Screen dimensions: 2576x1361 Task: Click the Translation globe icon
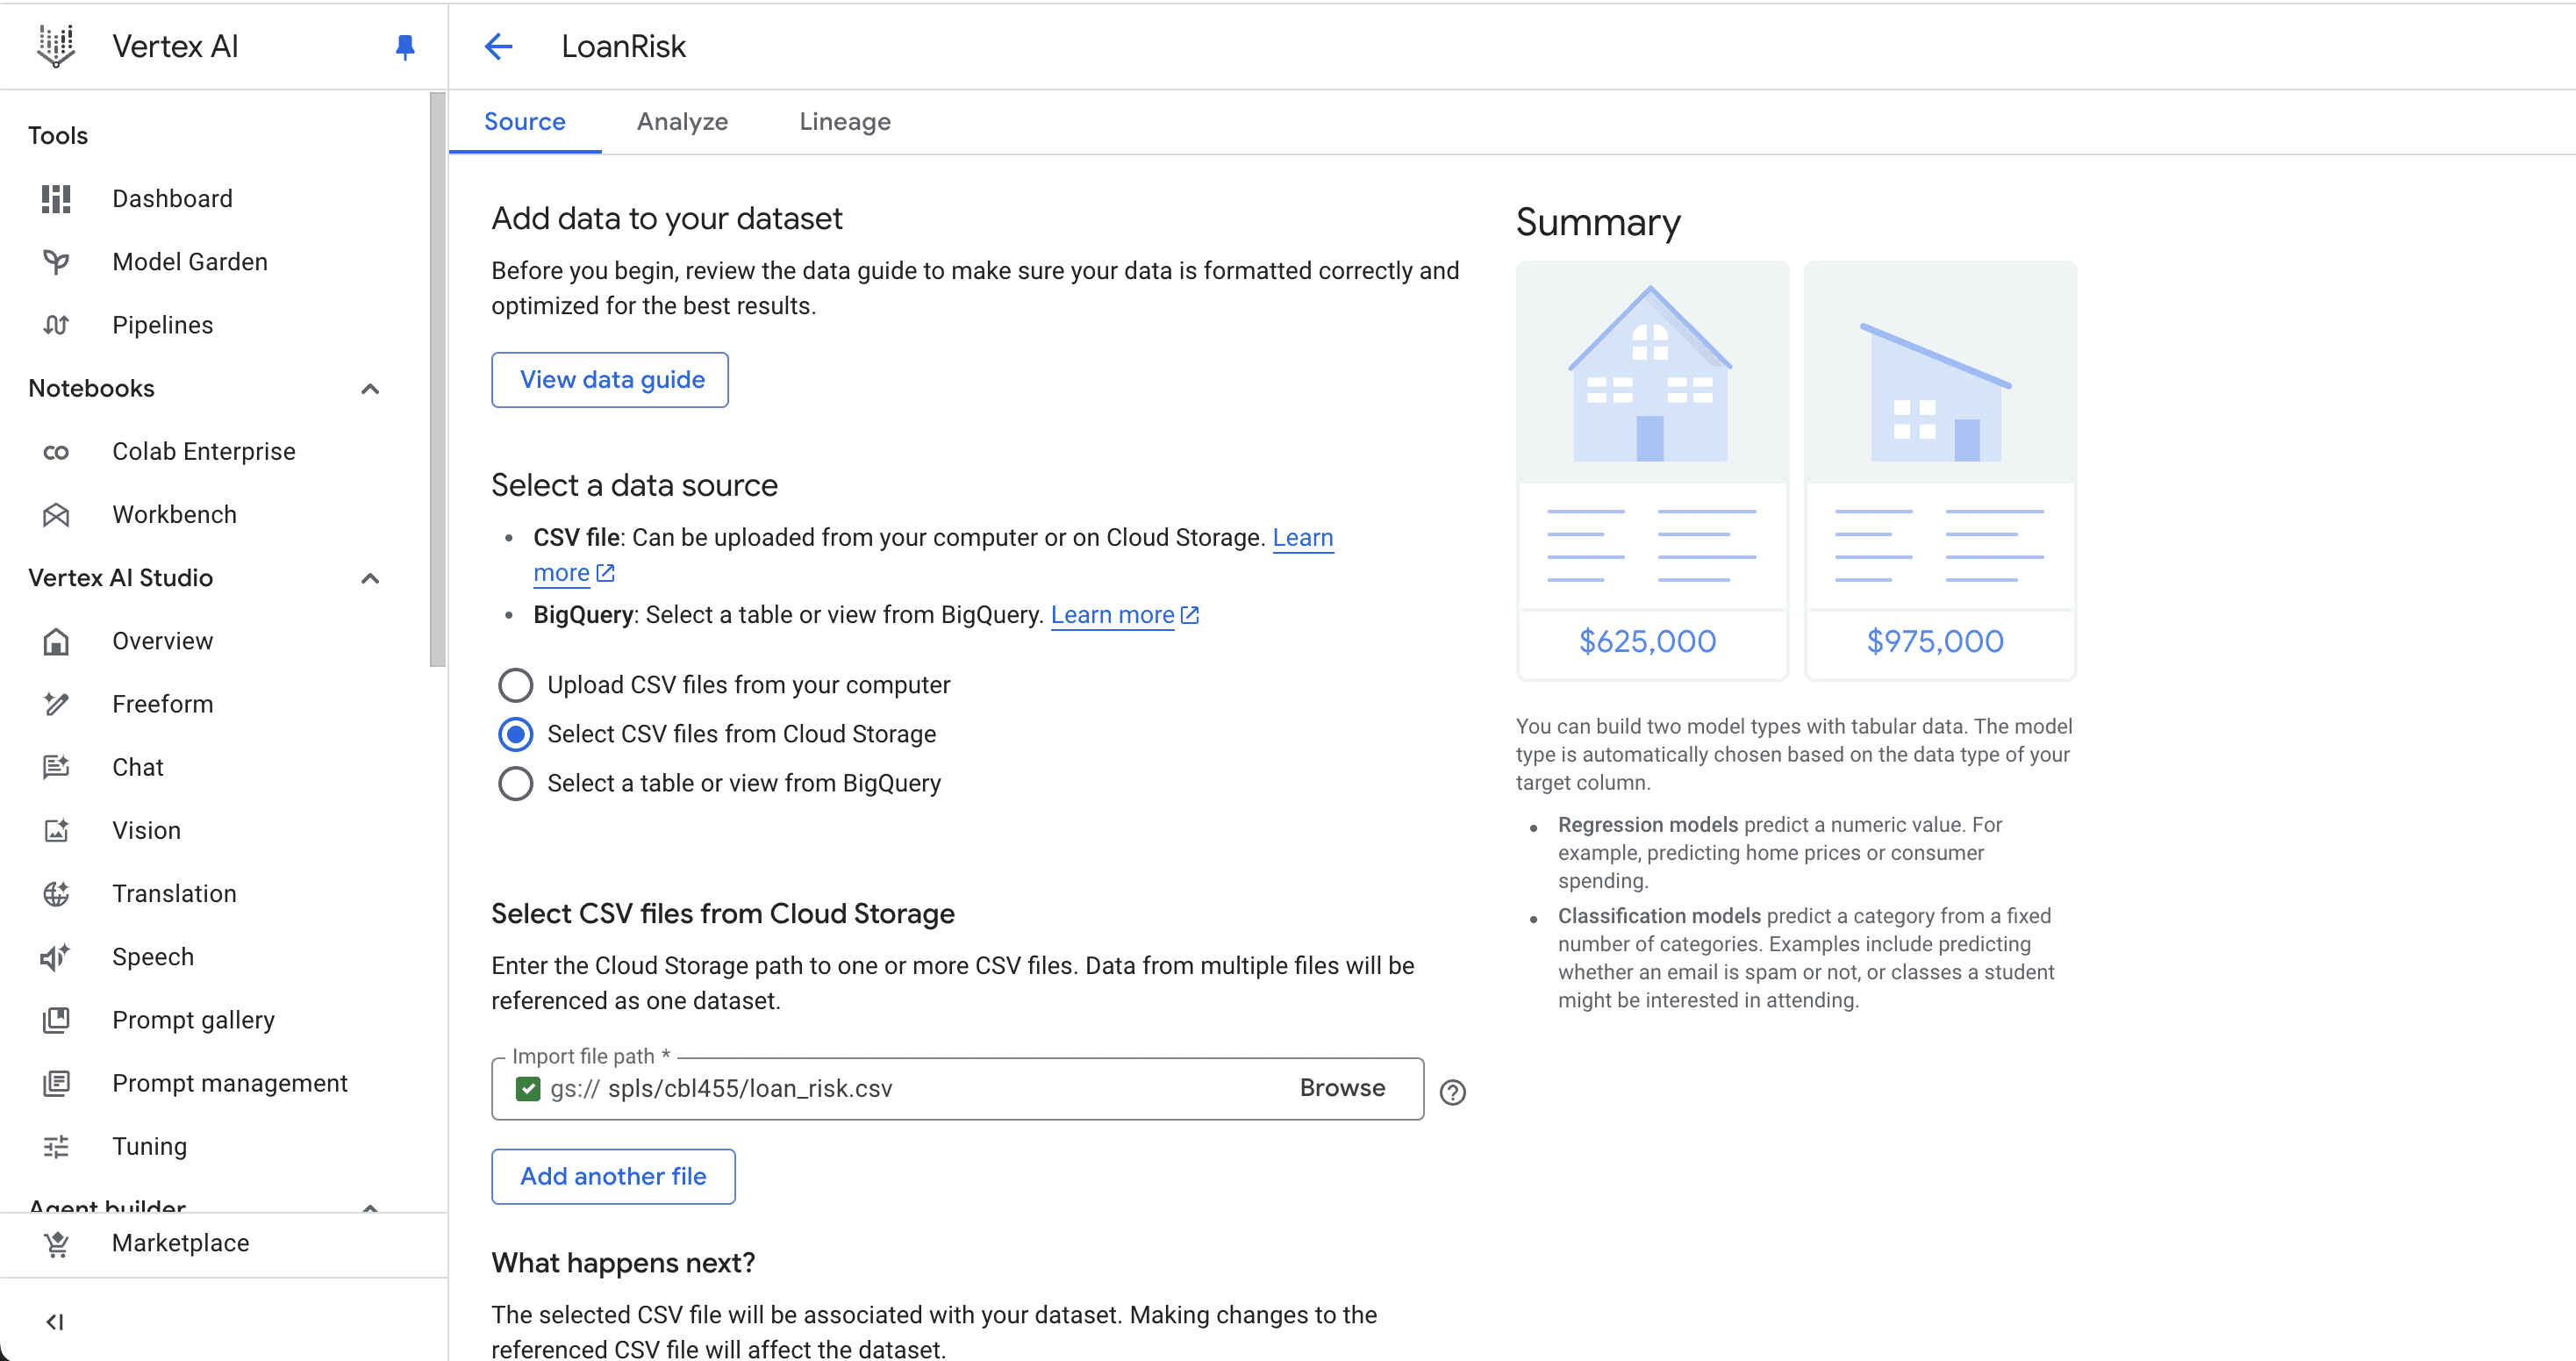[56, 894]
